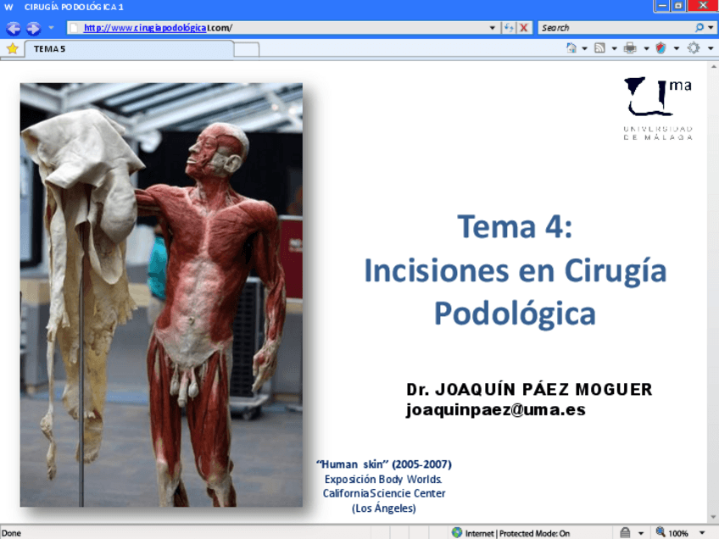Image resolution: width=719 pixels, height=539 pixels.
Task: Expand the Tools menu dropdown arrow
Action: [711, 48]
